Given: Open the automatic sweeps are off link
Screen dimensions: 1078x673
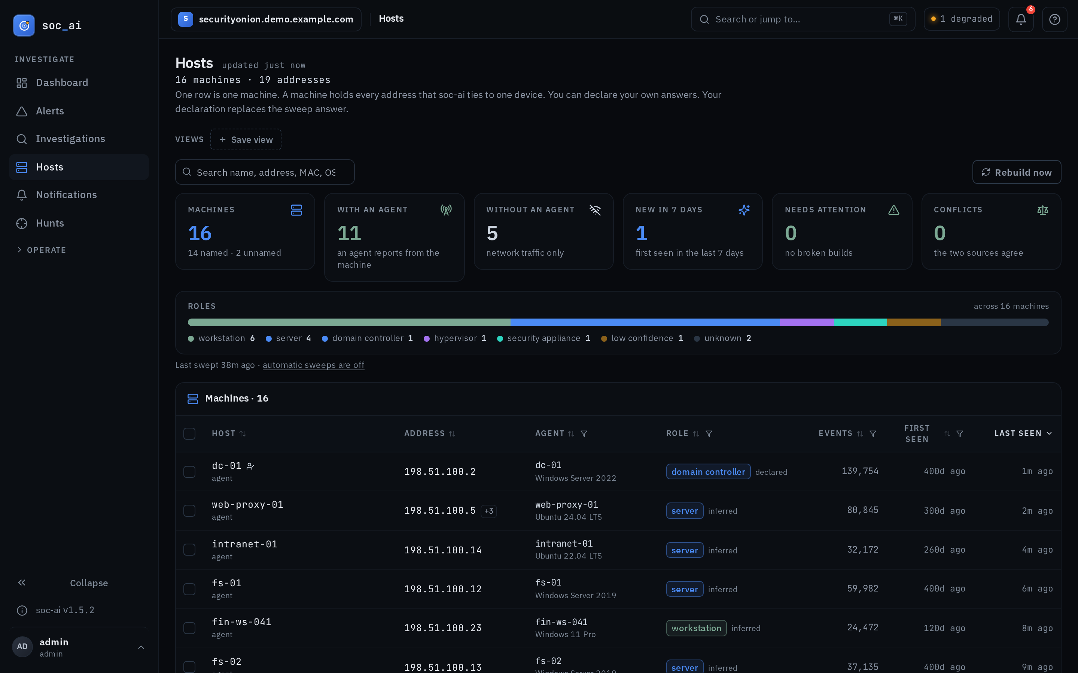Looking at the screenshot, I should pos(313,365).
